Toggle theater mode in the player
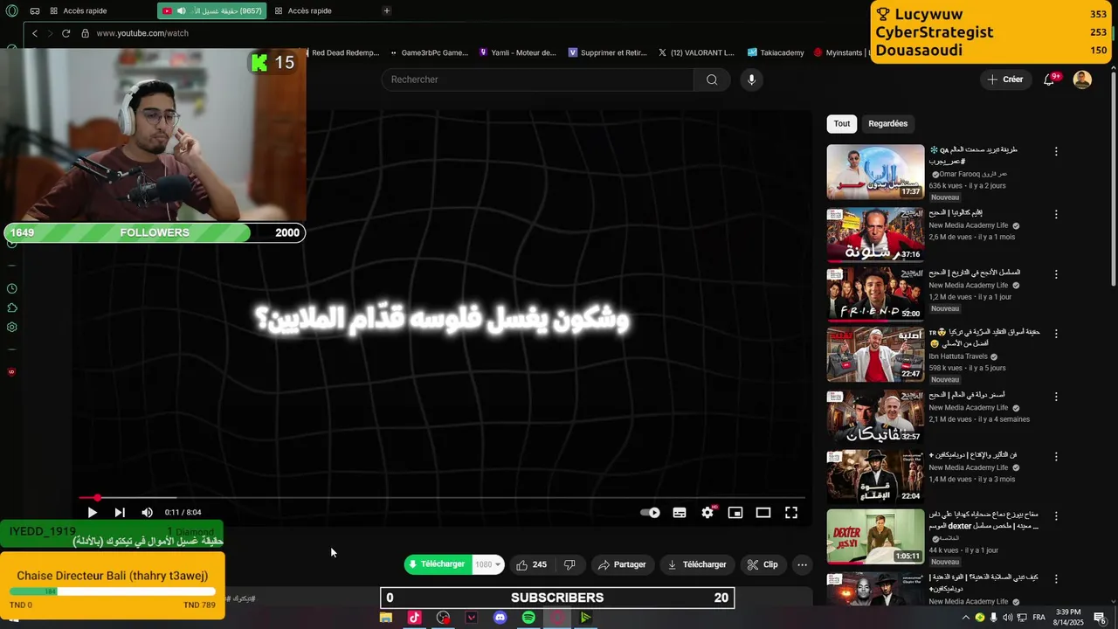 pos(763,513)
